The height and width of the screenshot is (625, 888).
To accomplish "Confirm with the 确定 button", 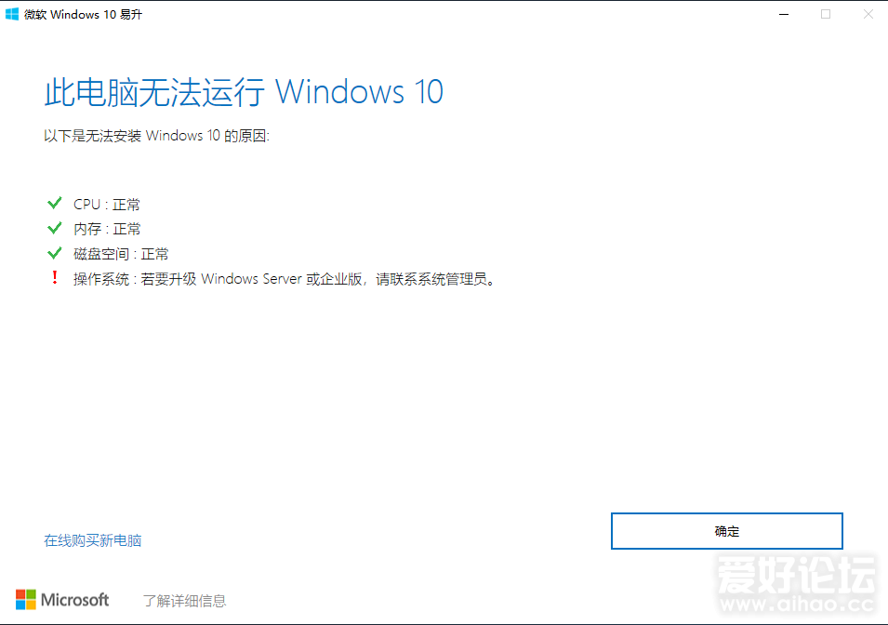I will pyautogui.click(x=726, y=531).
